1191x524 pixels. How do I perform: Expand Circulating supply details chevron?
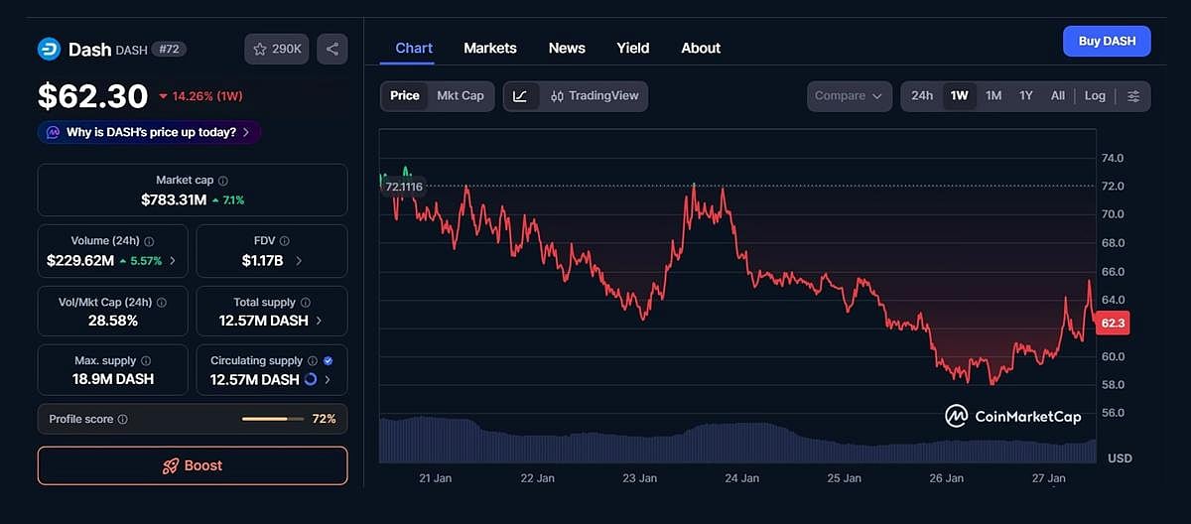click(x=328, y=380)
